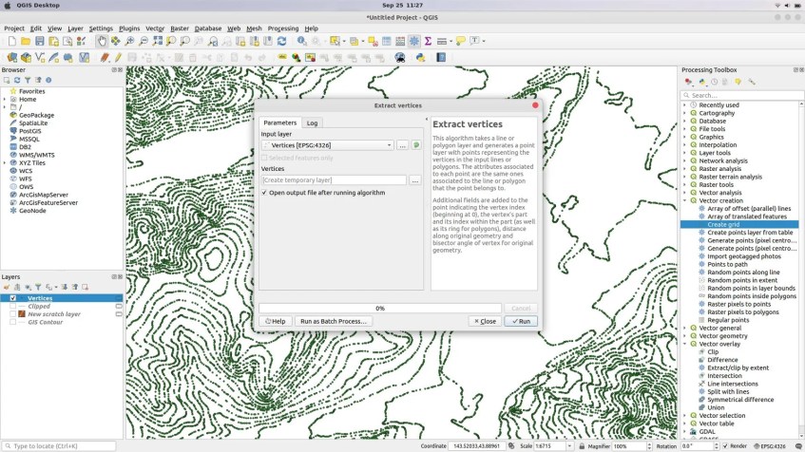
Task: Enable the New scratch layer checkbox
Action: click(13, 314)
